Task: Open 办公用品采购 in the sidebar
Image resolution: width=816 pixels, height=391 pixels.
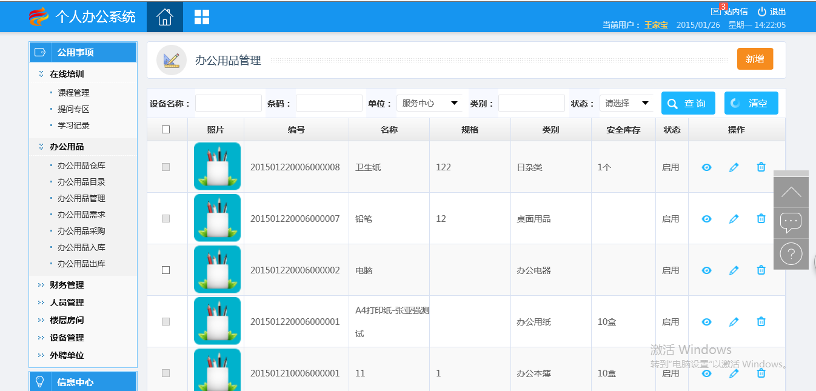Action: [81, 231]
